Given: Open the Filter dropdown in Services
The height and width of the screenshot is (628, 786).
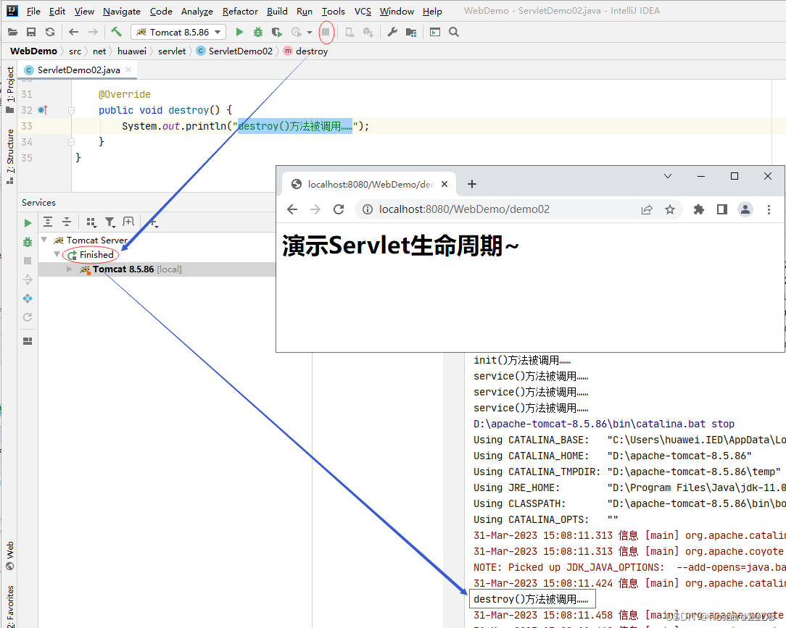Looking at the screenshot, I should (x=109, y=222).
